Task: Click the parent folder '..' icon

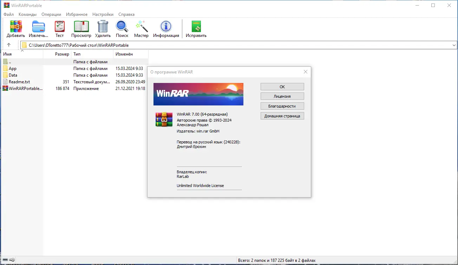Action: click(x=5, y=62)
